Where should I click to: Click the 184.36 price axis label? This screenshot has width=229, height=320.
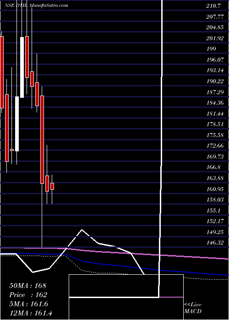pyautogui.click(x=215, y=103)
